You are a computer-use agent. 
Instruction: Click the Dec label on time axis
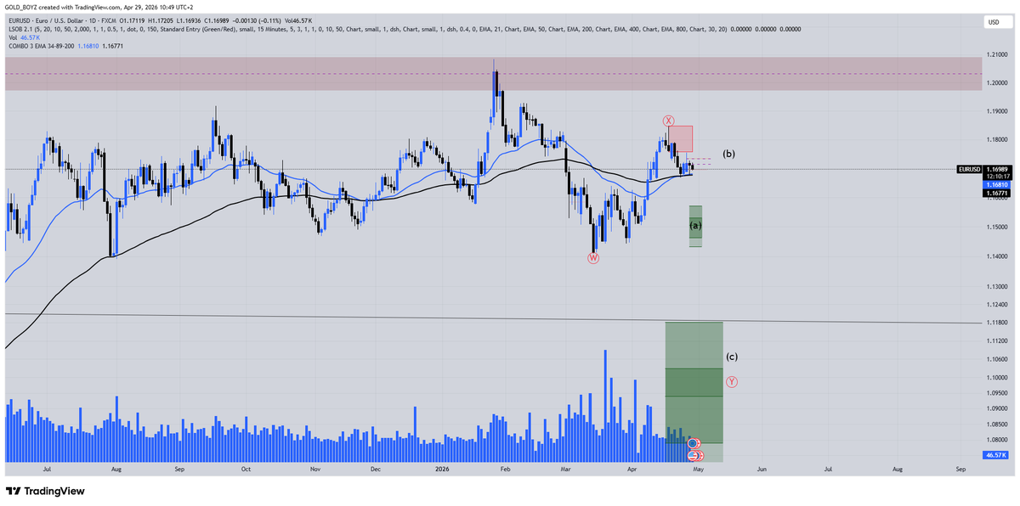[377, 469]
